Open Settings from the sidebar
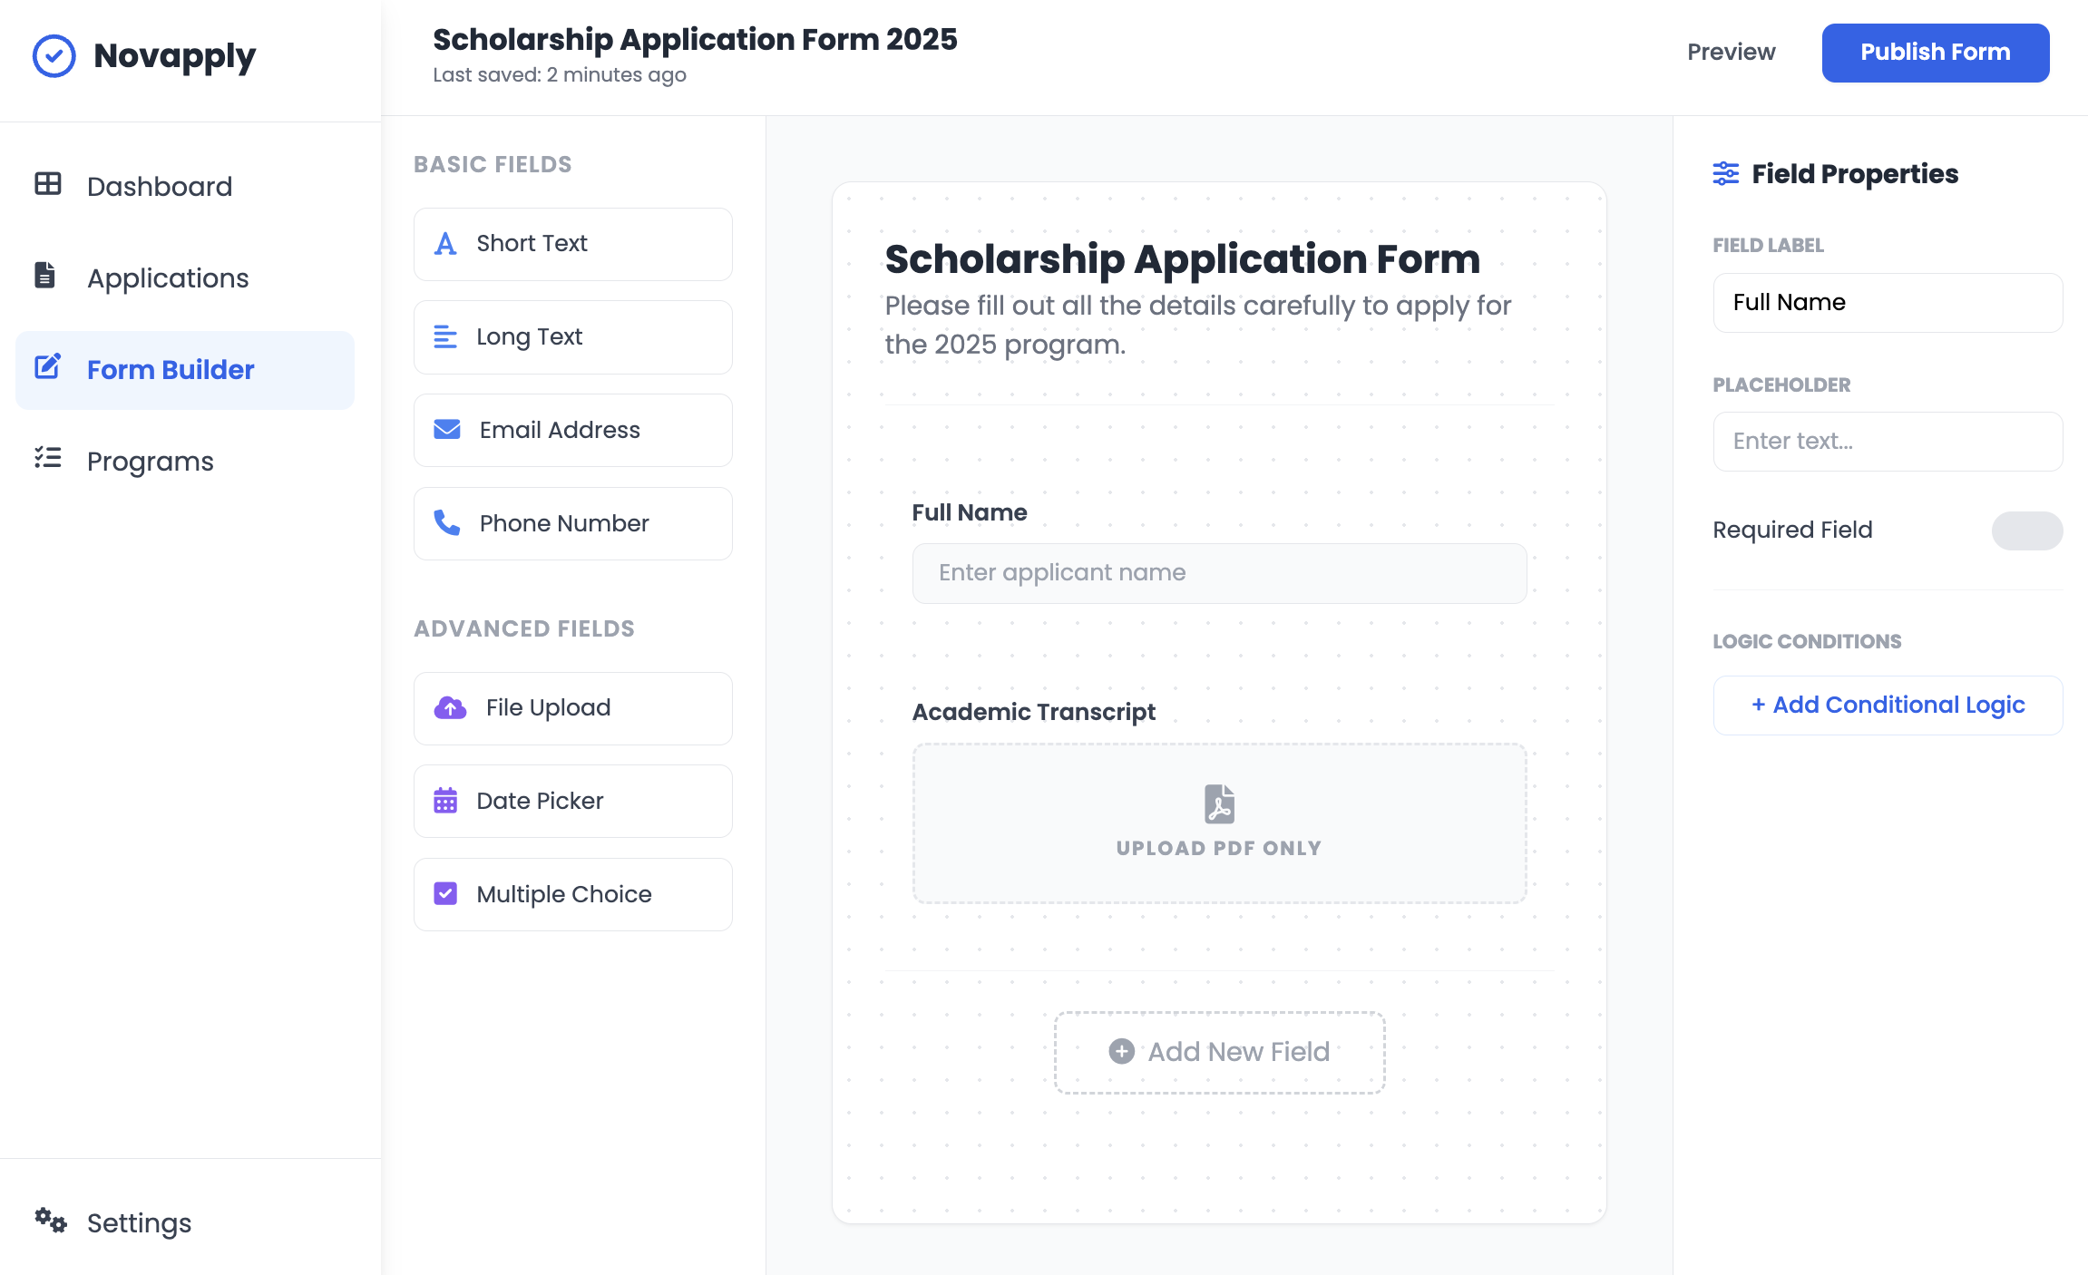 coord(139,1222)
